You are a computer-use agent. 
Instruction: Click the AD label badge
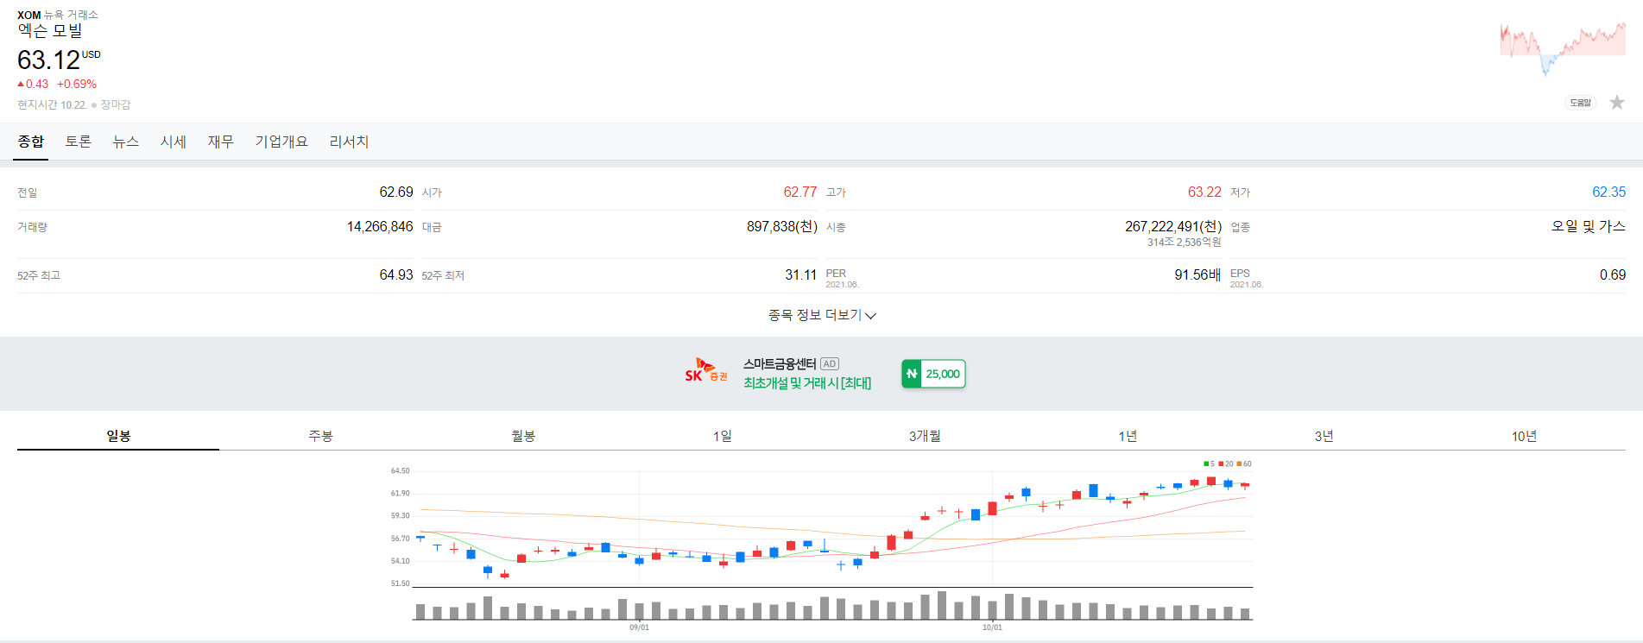pos(830,364)
